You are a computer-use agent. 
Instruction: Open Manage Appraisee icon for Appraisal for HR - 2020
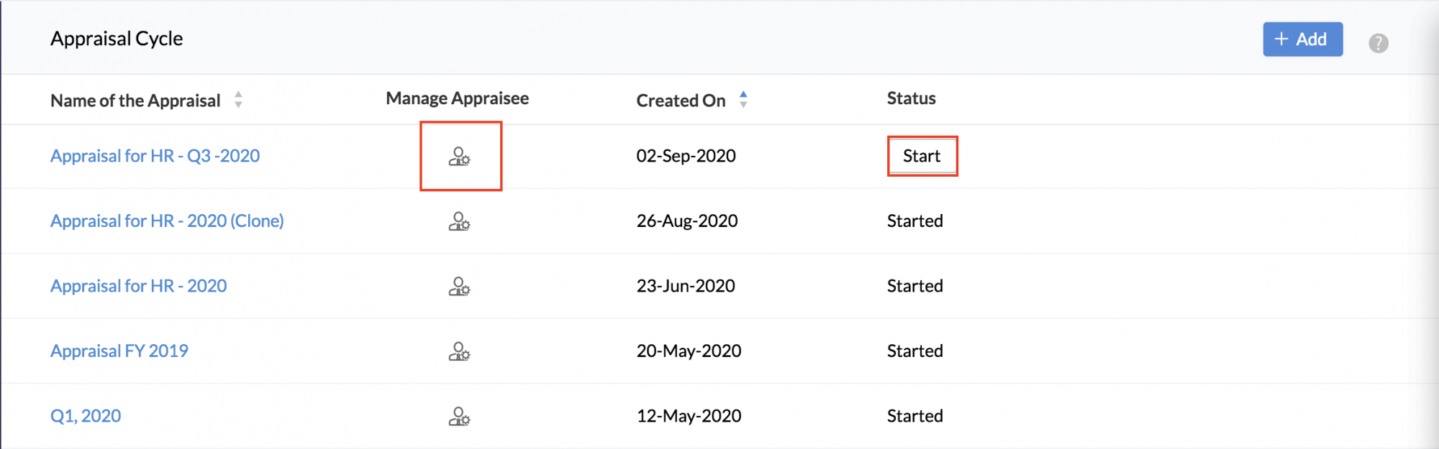pyautogui.click(x=459, y=287)
